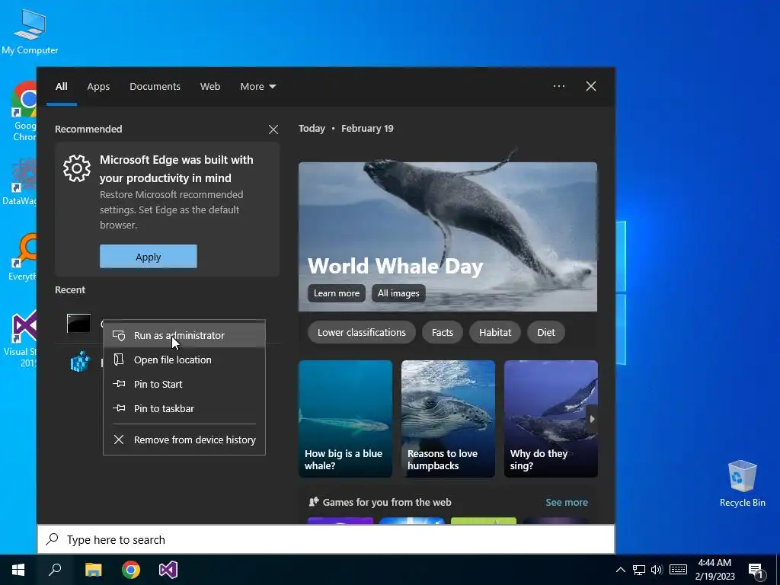Choose Pin to Start in context menu
Screen dimensions: 780x585
(x=184, y=384)
